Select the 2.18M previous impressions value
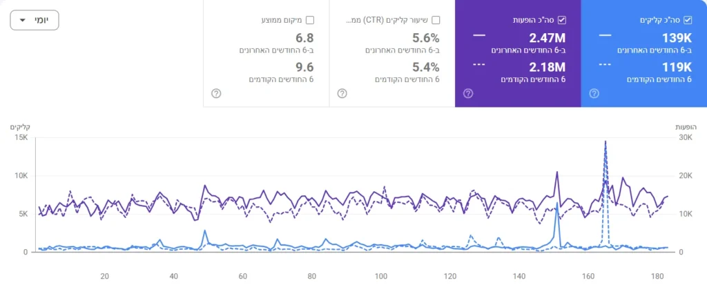This screenshot has width=707, height=296. click(547, 68)
